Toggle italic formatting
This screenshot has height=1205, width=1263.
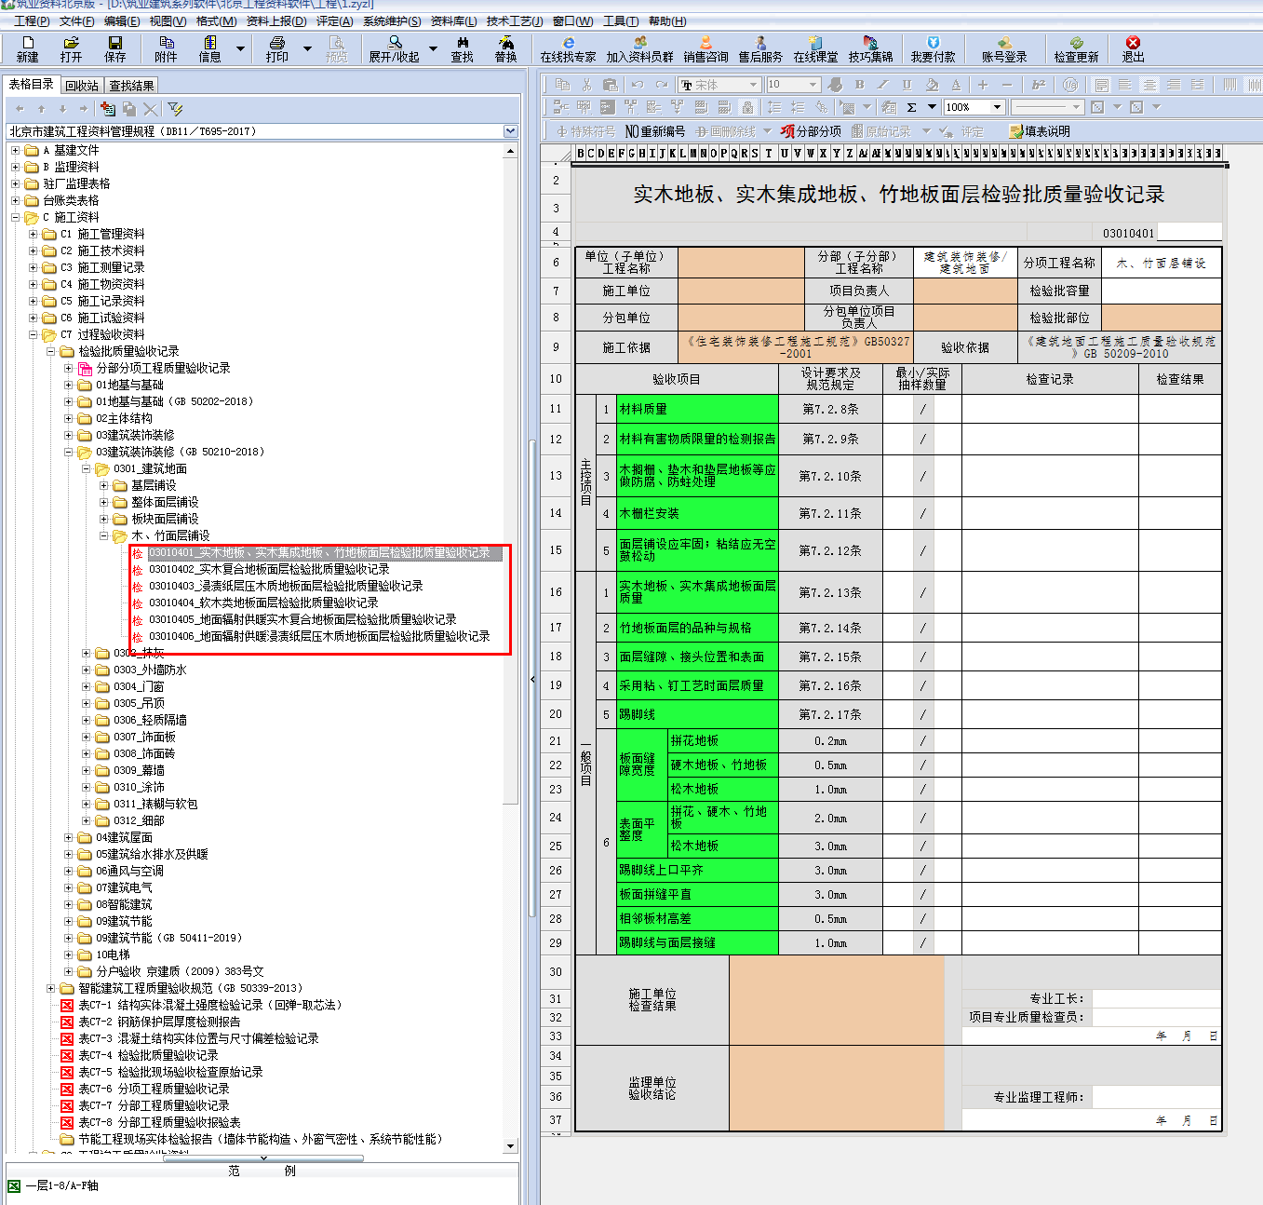coord(883,85)
